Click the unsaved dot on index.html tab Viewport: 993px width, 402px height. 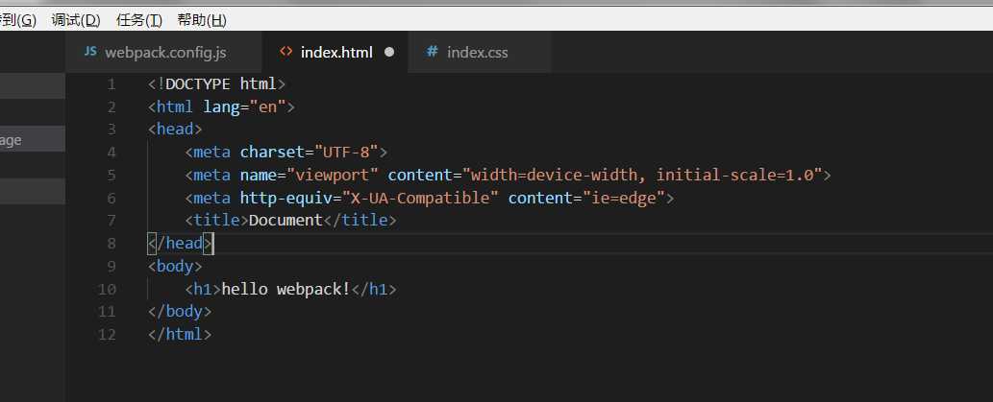tap(389, 52)
